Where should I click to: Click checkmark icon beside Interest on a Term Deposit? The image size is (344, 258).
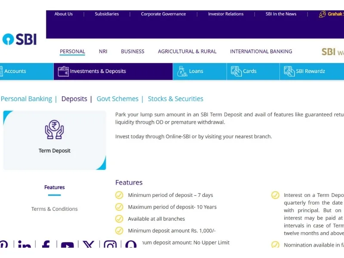tap(275, 195)
